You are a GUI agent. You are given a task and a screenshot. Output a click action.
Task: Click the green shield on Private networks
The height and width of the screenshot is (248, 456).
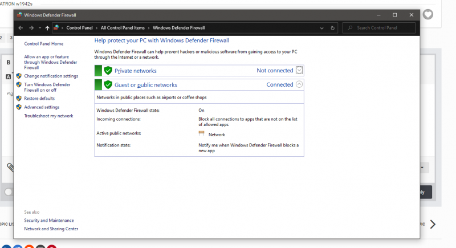point(108,71)
